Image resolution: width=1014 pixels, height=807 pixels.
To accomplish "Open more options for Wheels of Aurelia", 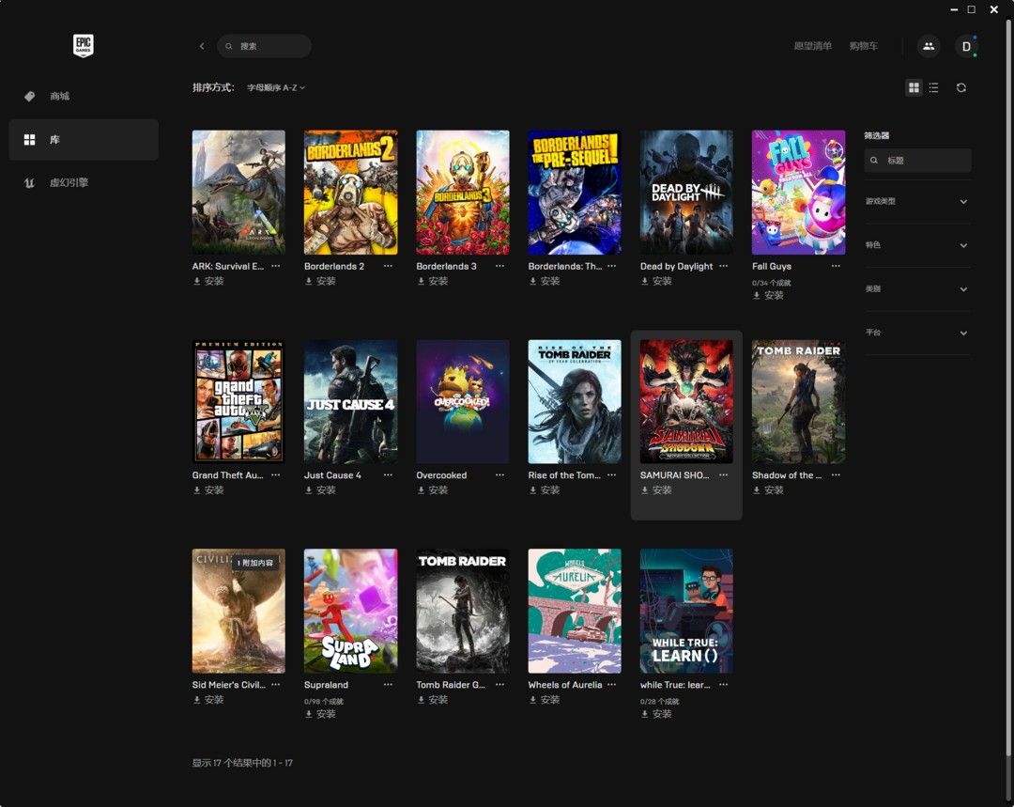I will tap(612, 685).
